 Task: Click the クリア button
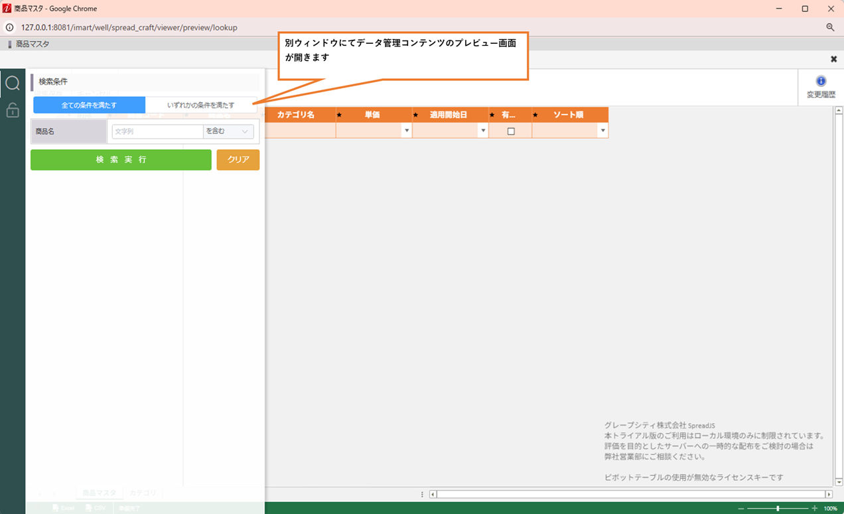tap(238, 160)
